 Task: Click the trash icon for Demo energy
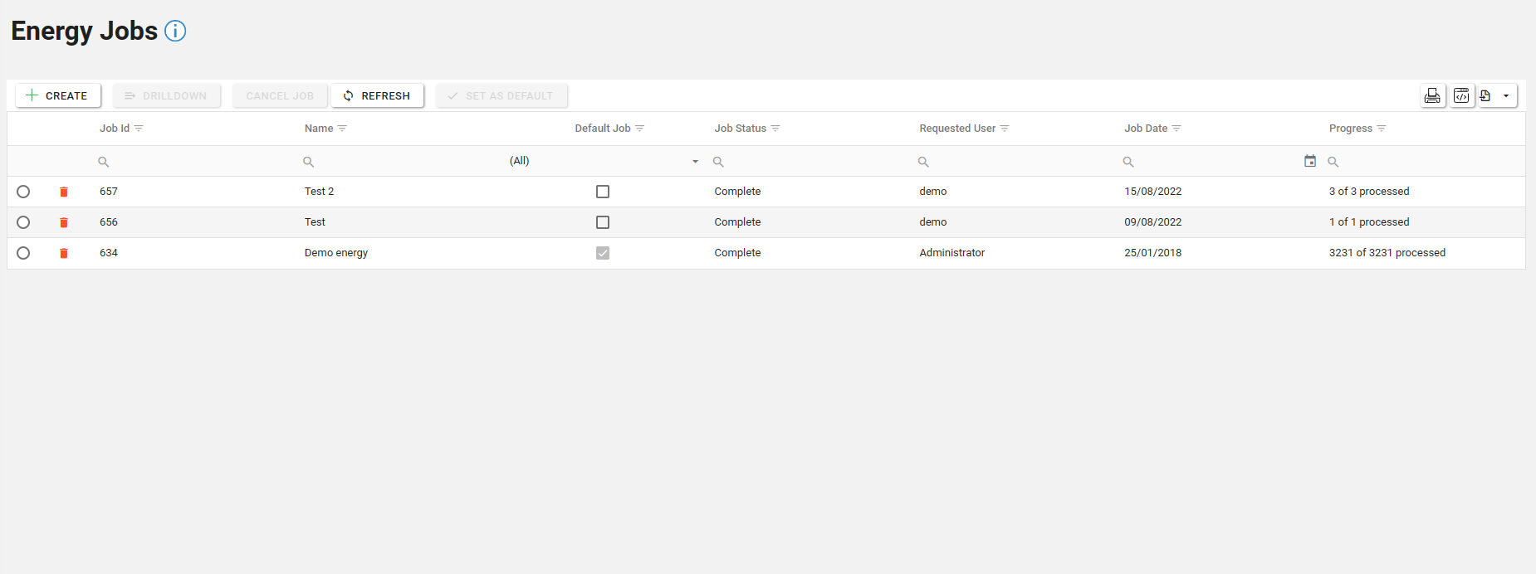pyautogui.click(x=64, y=253)
